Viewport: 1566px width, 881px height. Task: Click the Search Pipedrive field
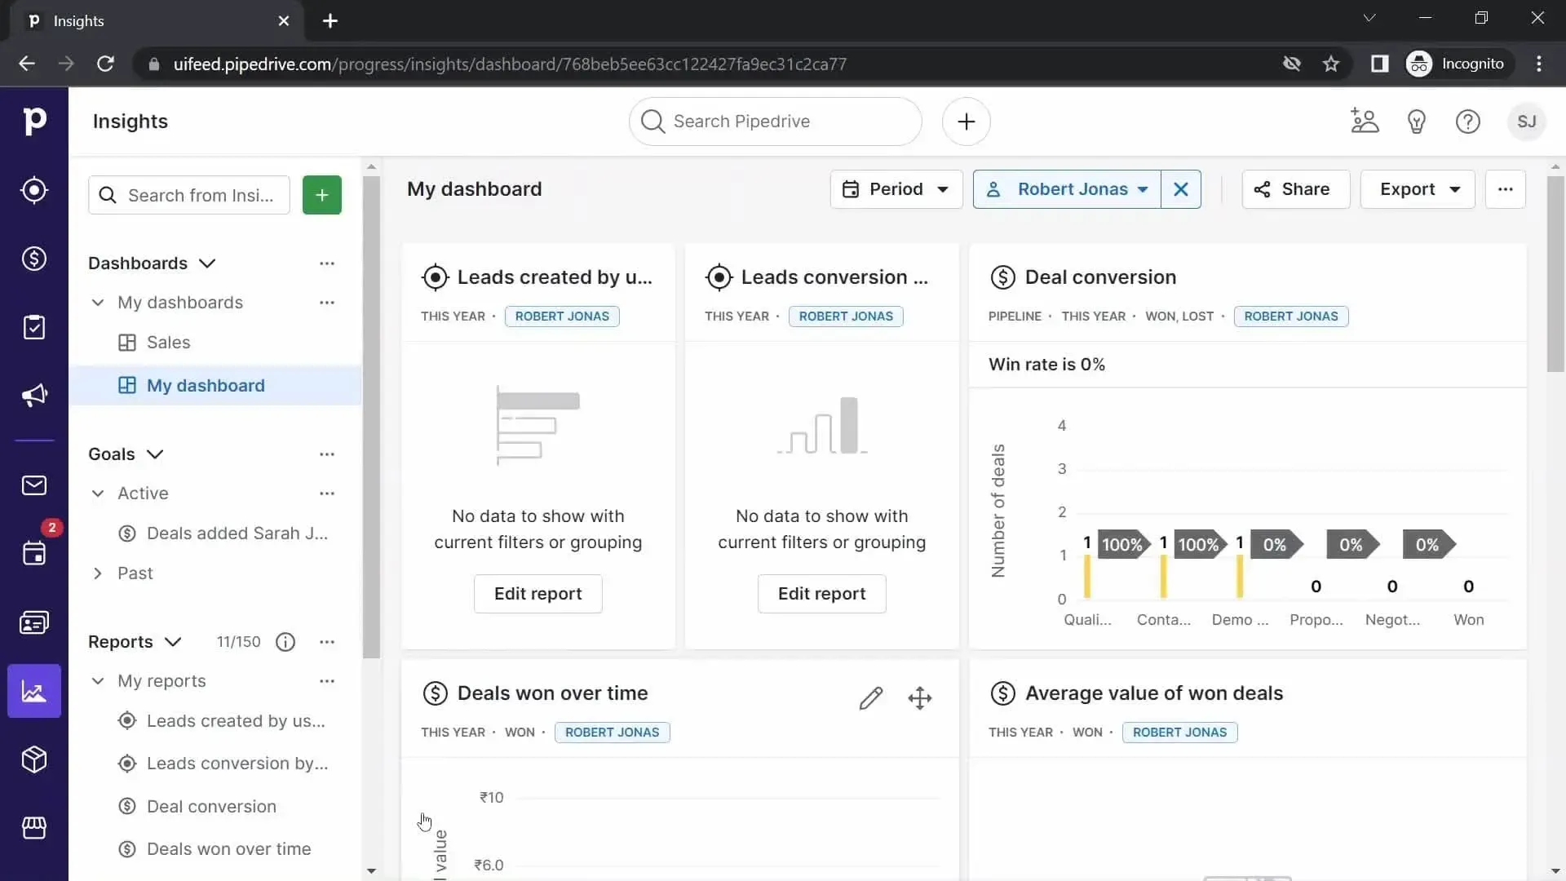click(x=775, y=122)
